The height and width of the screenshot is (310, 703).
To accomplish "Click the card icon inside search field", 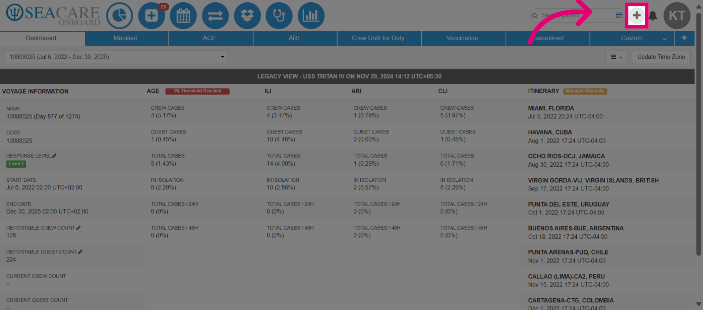I will click(619, 15).
